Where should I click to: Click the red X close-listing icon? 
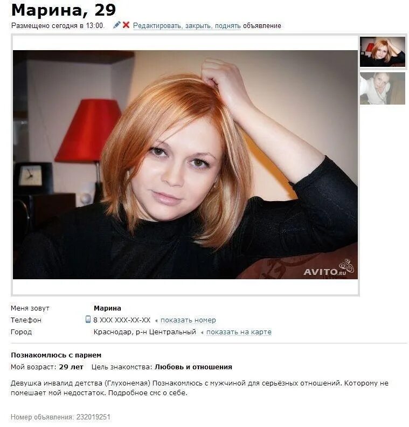126,25
